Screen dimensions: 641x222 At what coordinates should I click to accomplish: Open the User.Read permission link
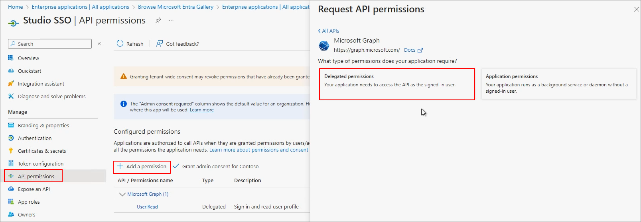pos(147,207)
